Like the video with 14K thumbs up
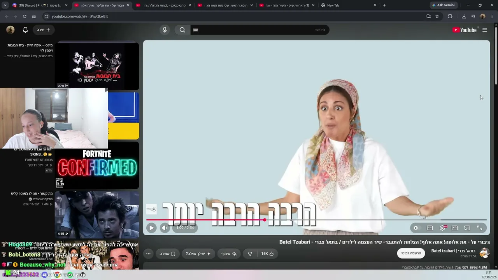Viewport: 498px width, 280px height. [x=267, y=254]
